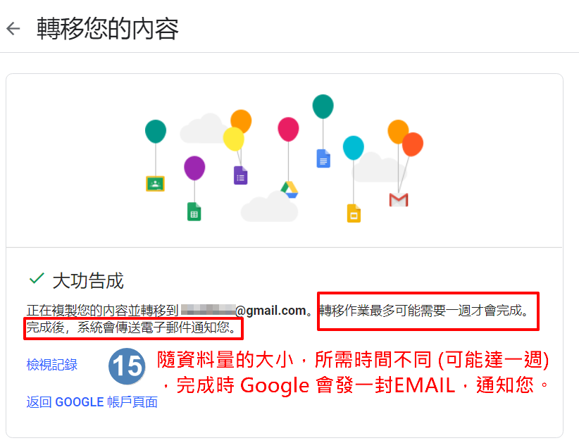Screen dimensions: 579x443
Task: Open 返回 GOOGLE 帳戶頁面 link
Action: 92,401
